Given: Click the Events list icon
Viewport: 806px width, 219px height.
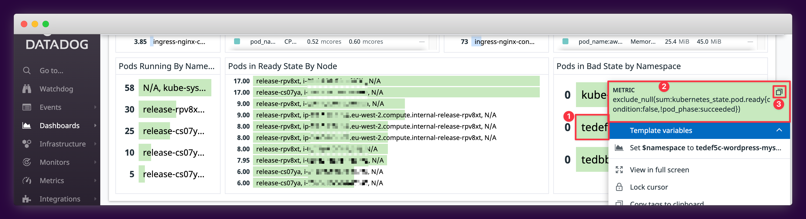Looking at the screenshot, I should tap(27, 107).
